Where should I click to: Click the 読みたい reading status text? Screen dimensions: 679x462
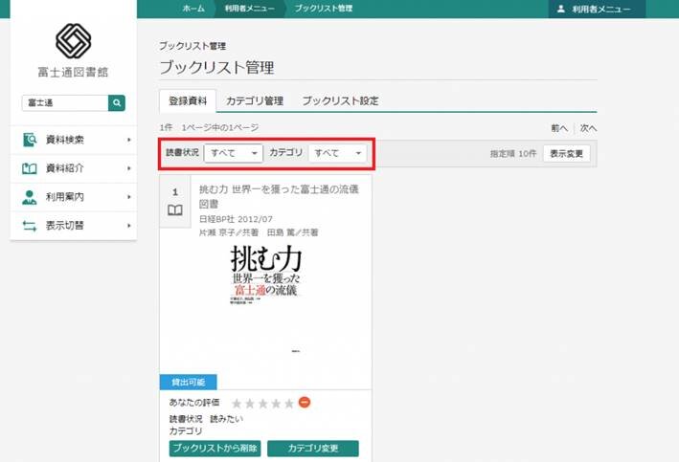pyautogui.click(x=226, y=419)
